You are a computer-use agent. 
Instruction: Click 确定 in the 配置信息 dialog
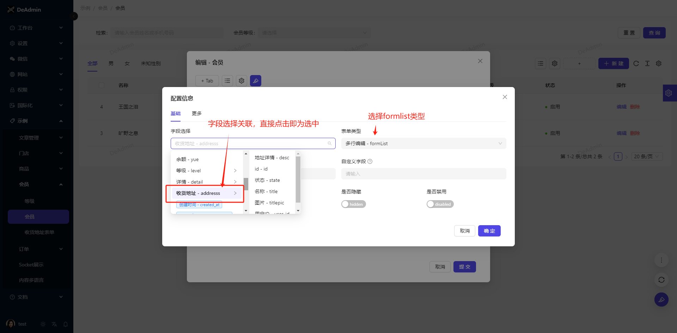pyautogui.click(x=489, y=231)
